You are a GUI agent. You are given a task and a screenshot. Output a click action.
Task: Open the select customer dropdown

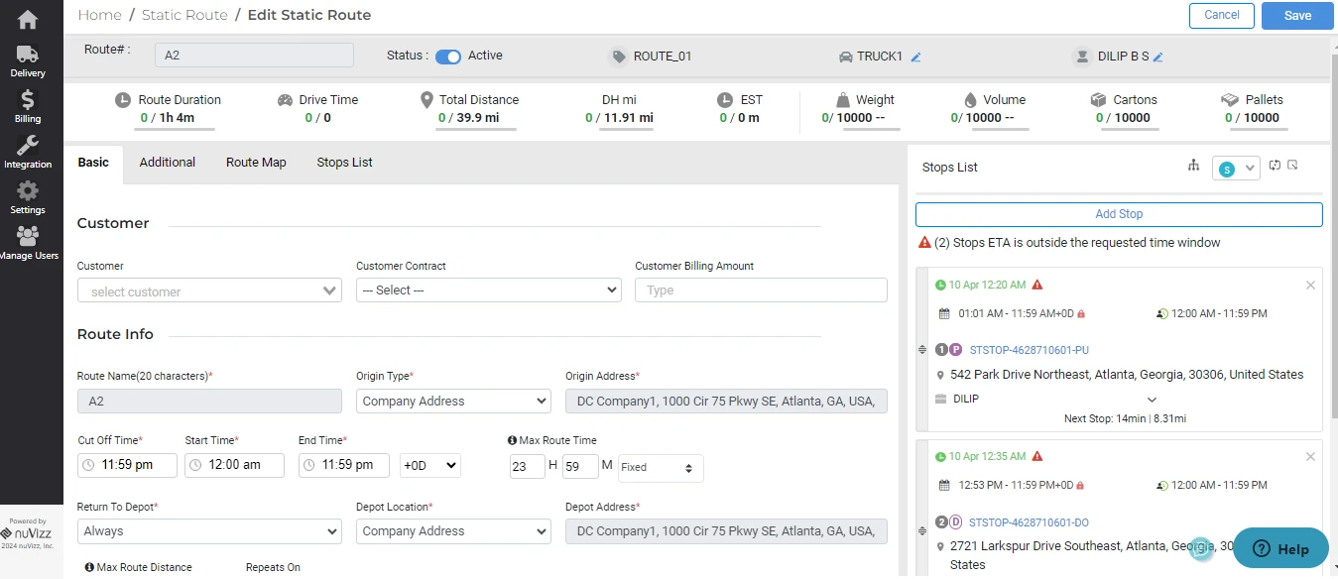(x=209, y=290)
